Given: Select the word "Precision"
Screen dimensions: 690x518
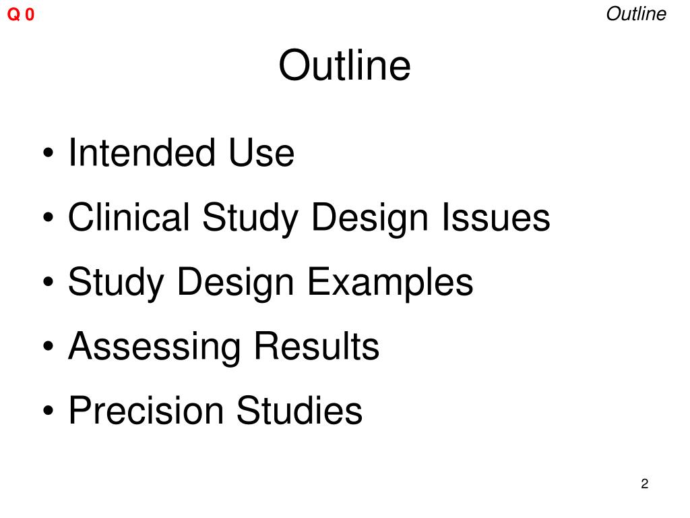Looking at the screenshot, I should click(x=146, y=411).
